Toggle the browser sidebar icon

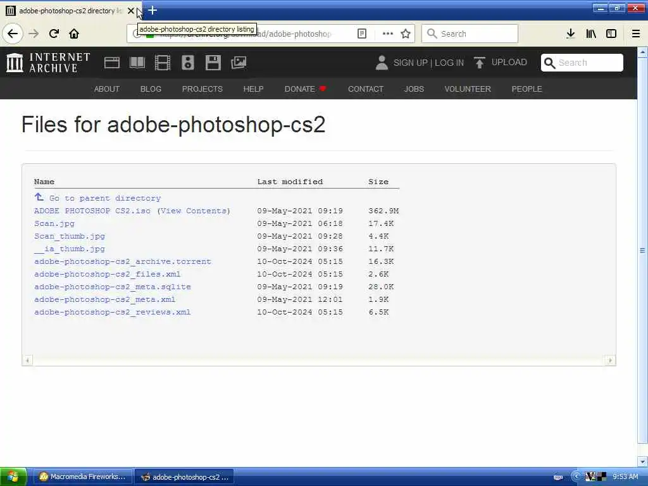[611, 34]
